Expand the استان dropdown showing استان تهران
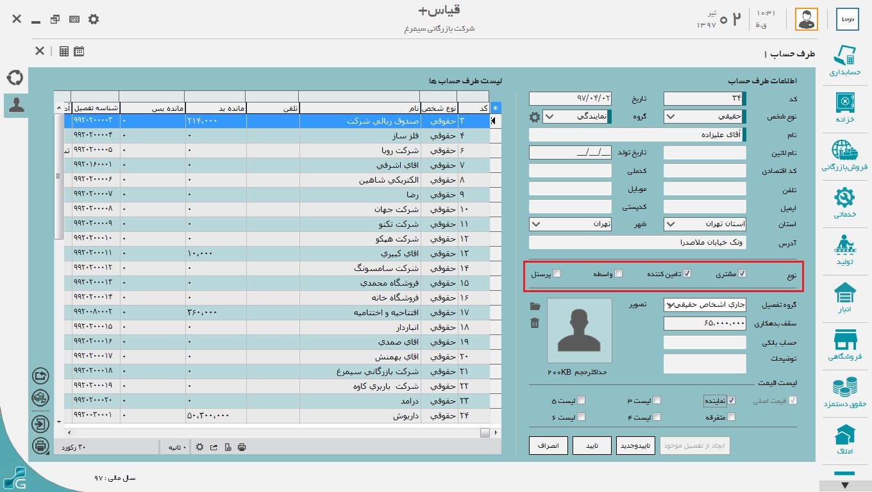This screenshot has width=872, height=492. point(705,224)
